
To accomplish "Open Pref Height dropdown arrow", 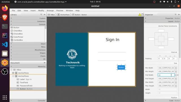I will (x=176, y=79).
